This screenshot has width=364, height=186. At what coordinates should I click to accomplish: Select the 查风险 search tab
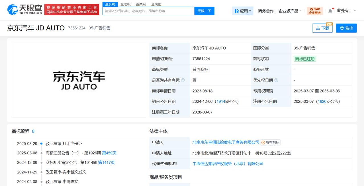coord(156,4)
